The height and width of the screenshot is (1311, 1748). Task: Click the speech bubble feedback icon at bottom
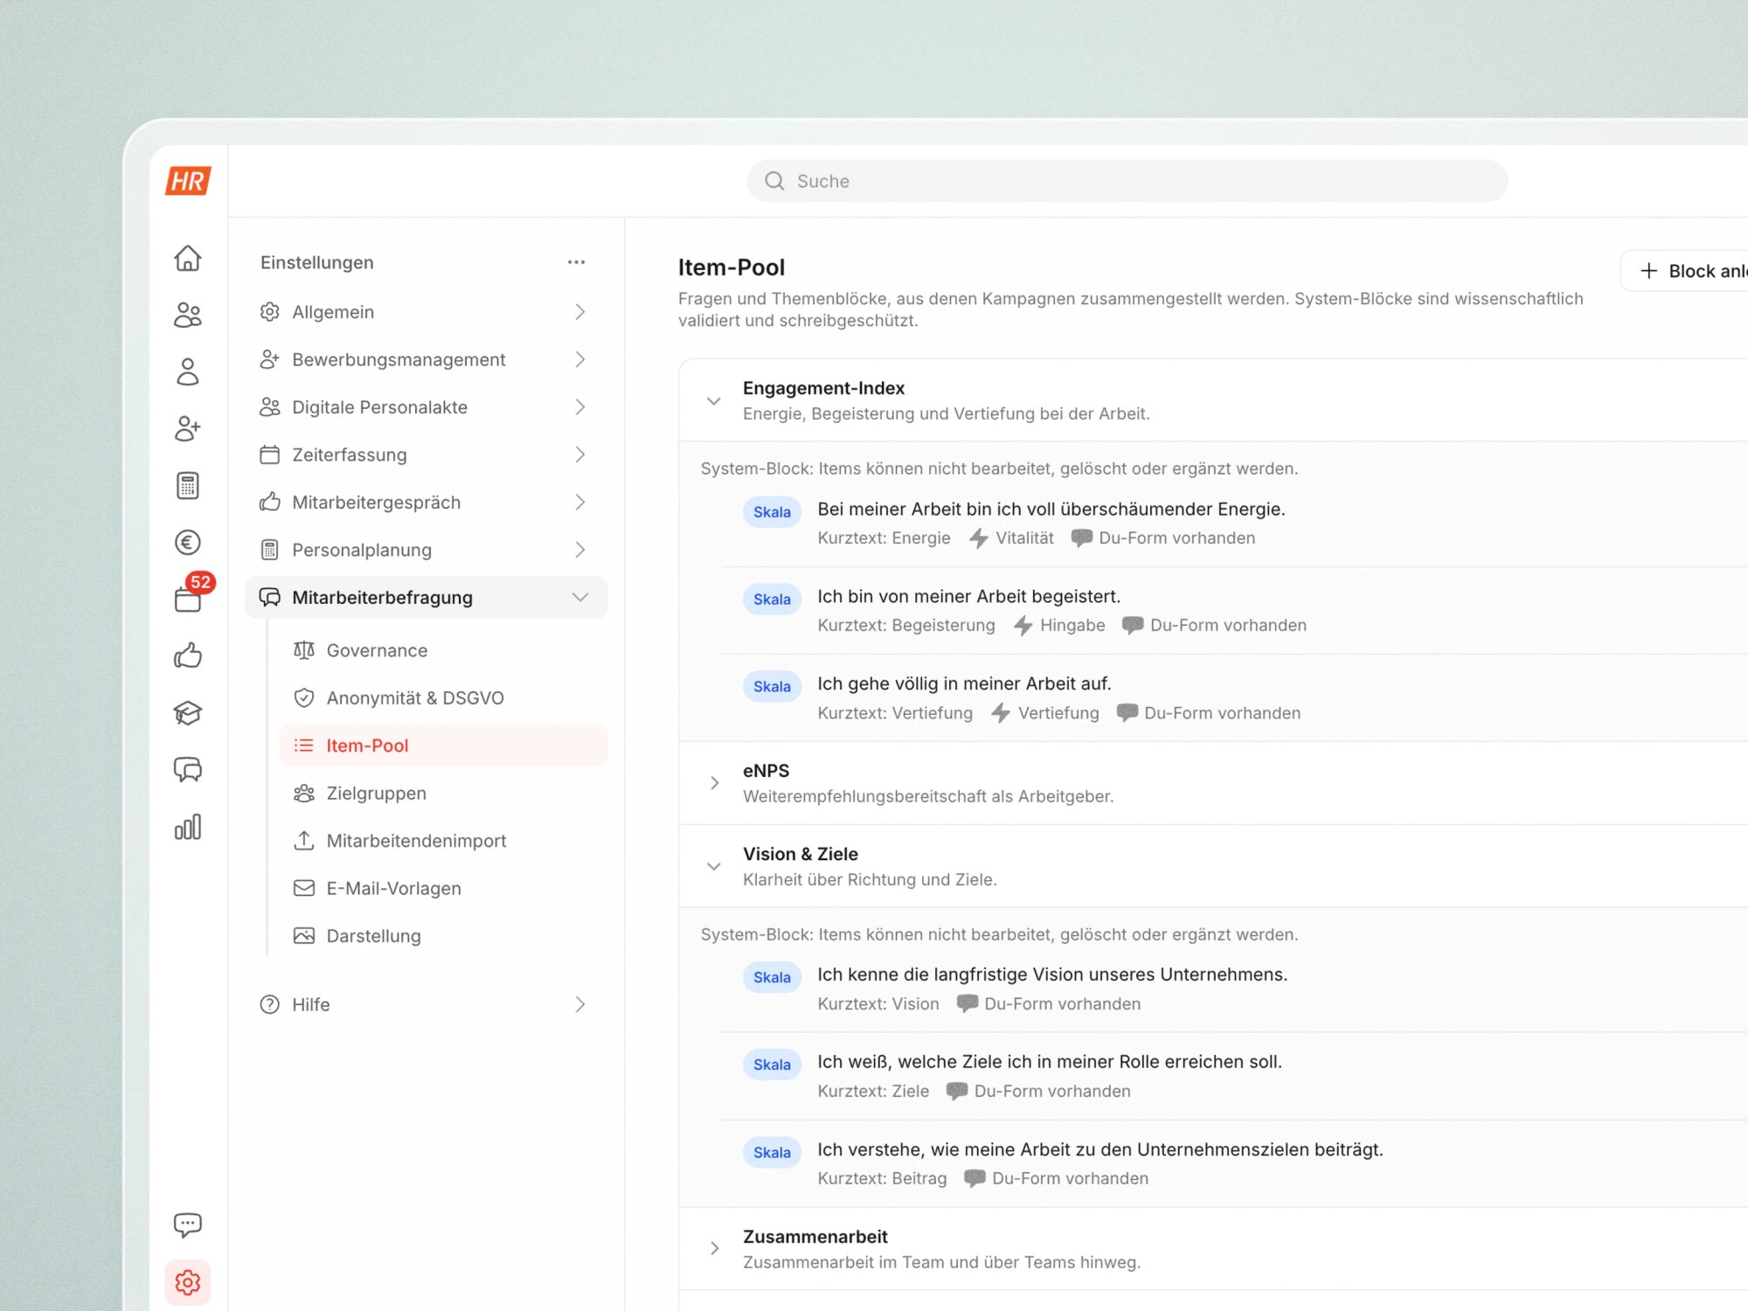point(188,1224)
